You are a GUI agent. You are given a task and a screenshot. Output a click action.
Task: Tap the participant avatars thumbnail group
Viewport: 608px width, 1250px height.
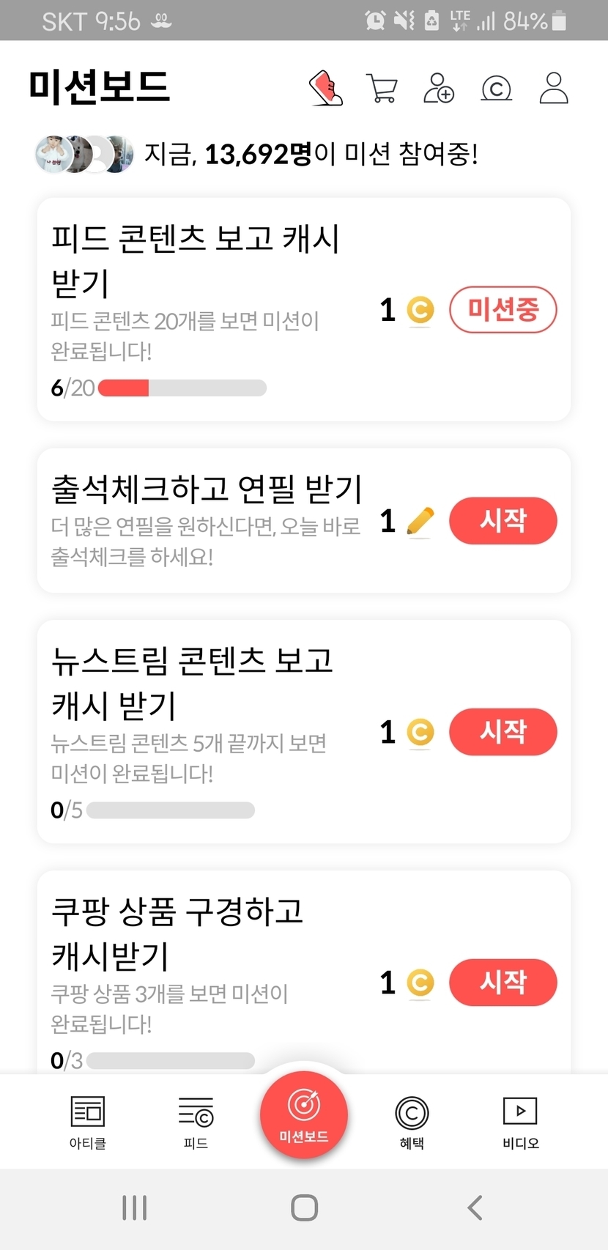point(84,155)
